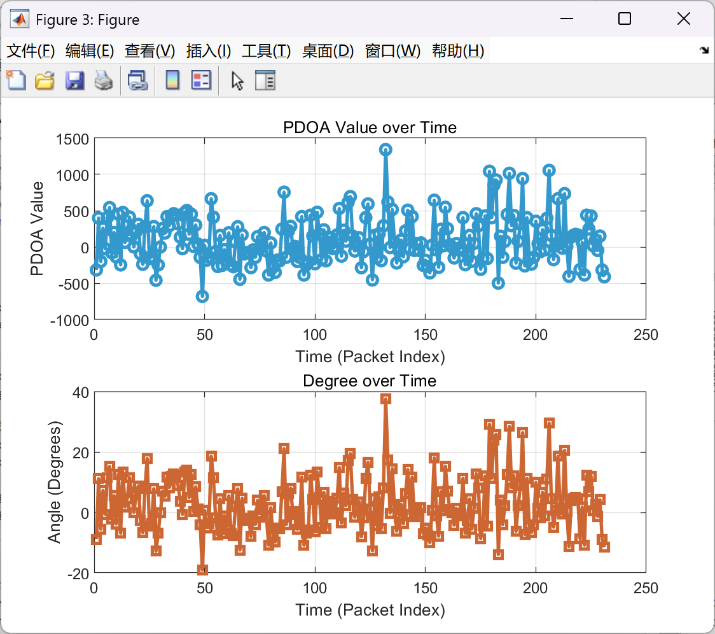Click the -1000 tick label on PDOA axis
The width and height of the screenshot is (715, 634).
(x=70, y=321)
